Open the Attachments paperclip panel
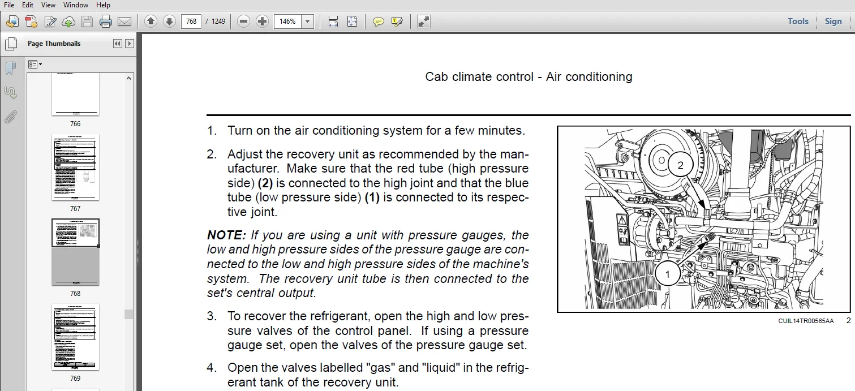 coord(10,117)
